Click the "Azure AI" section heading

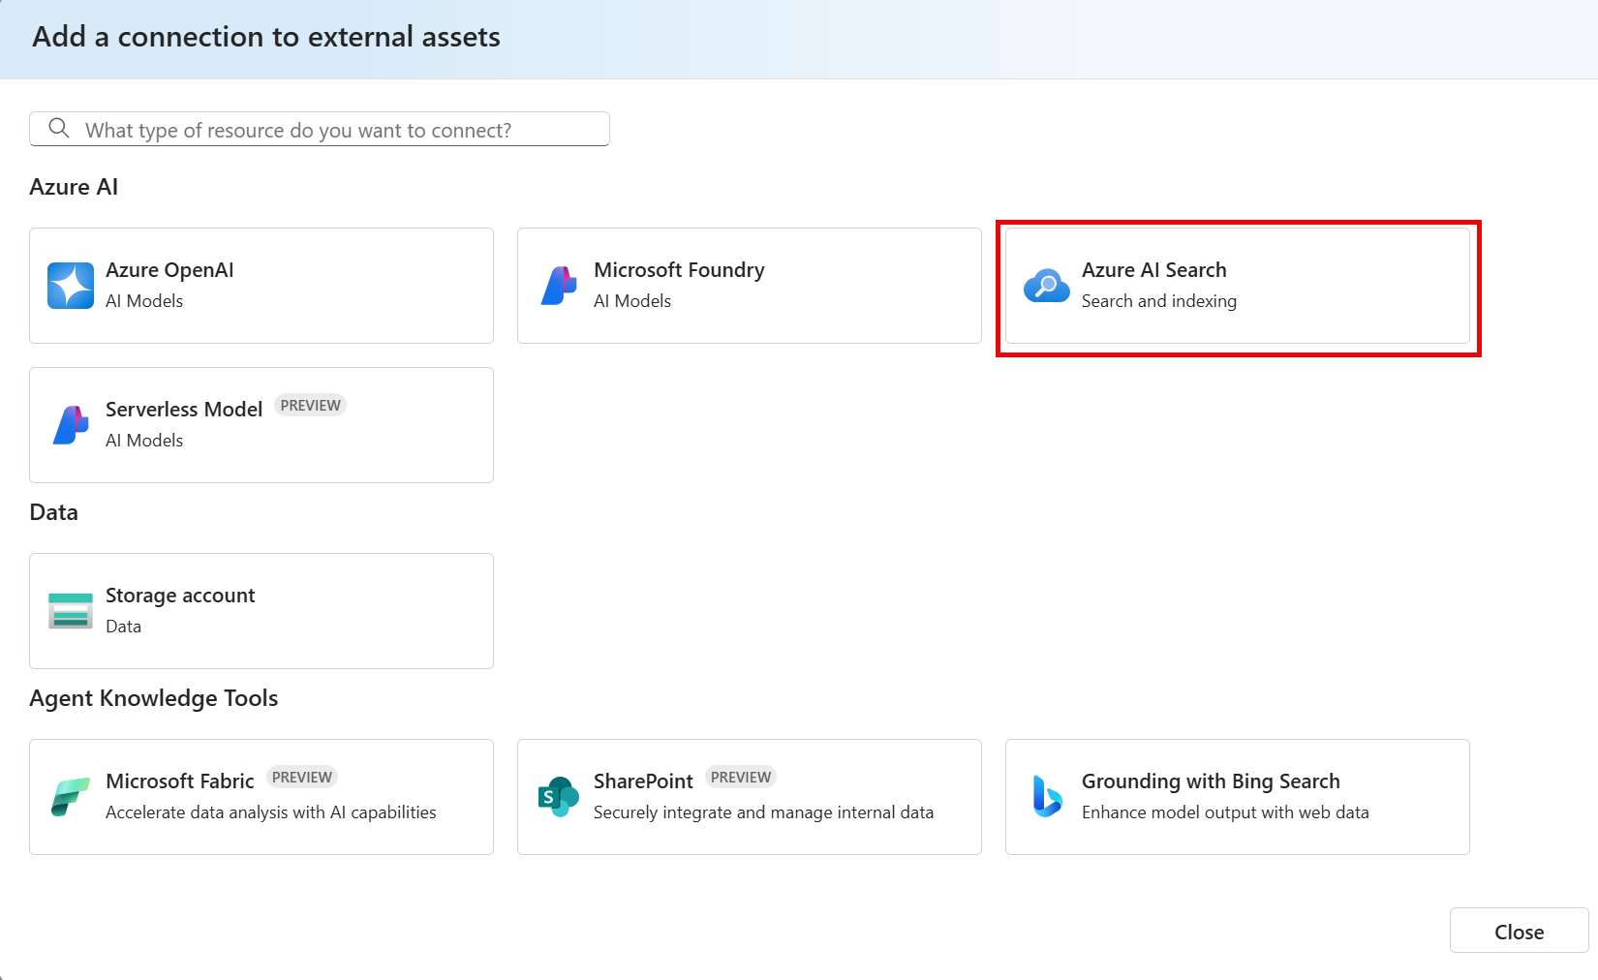click(x=74, y=187)
